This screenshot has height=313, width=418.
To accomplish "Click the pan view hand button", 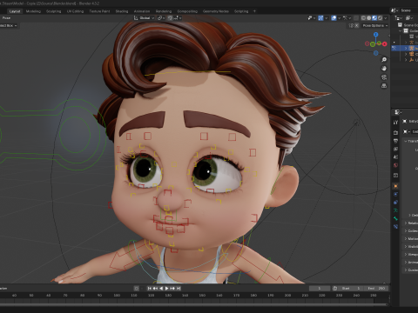I will click(384, 69).
